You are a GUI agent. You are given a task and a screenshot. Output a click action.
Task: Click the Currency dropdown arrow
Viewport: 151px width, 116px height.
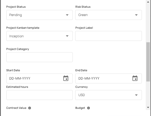coord(136,95)
